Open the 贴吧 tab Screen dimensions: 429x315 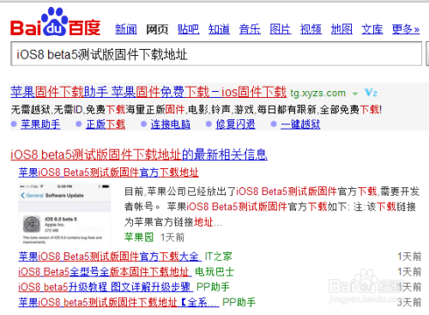tap(188, 29)
